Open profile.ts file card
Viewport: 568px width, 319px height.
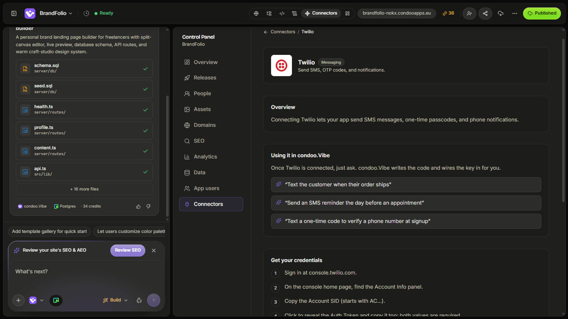(x=84, y=130)
